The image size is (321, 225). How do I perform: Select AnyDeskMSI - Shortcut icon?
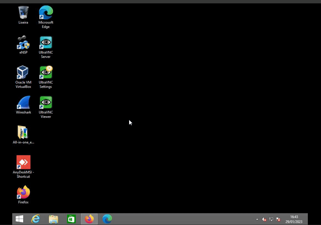[23, 167]
